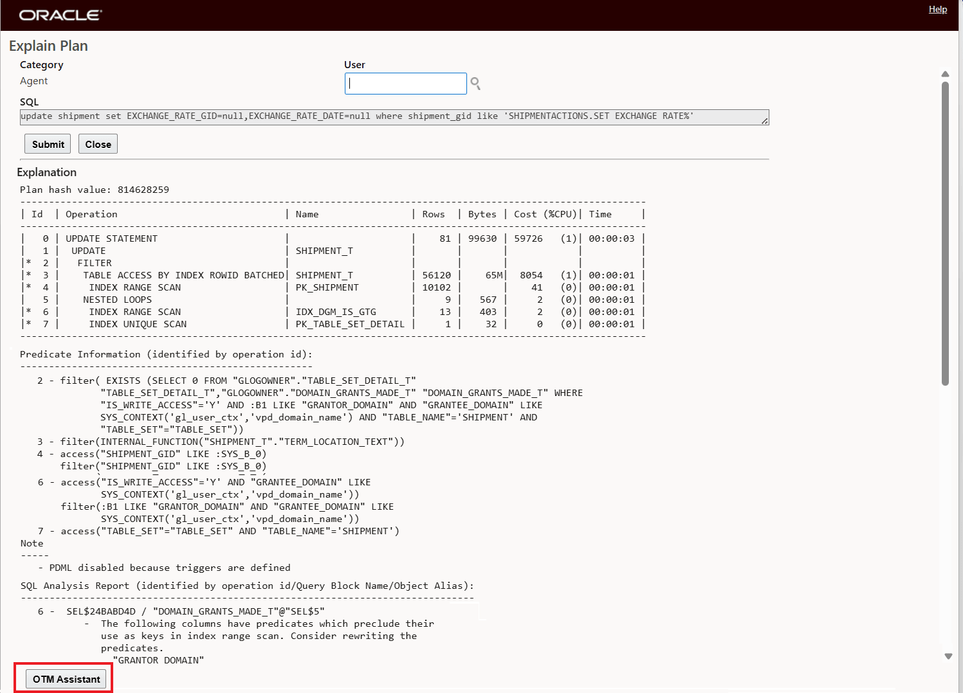Select cost value 59726
Screen dimensions: 963x693
coord(528,239)
